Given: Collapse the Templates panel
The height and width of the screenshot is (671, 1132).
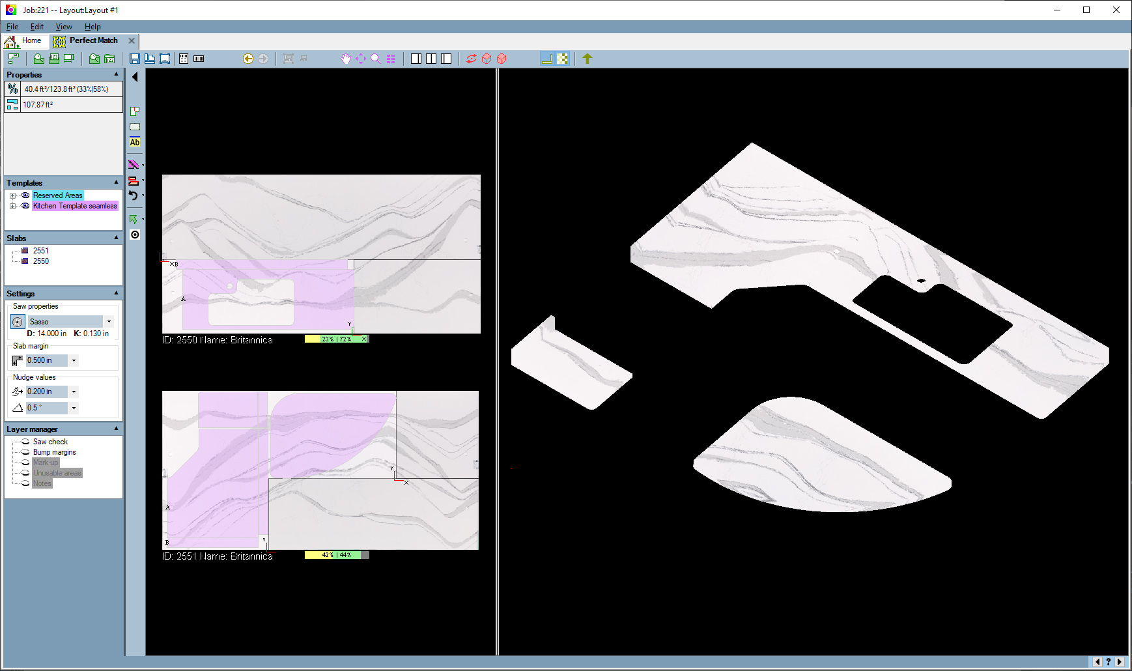Looking at the screenshot, I should click(116, 182).
